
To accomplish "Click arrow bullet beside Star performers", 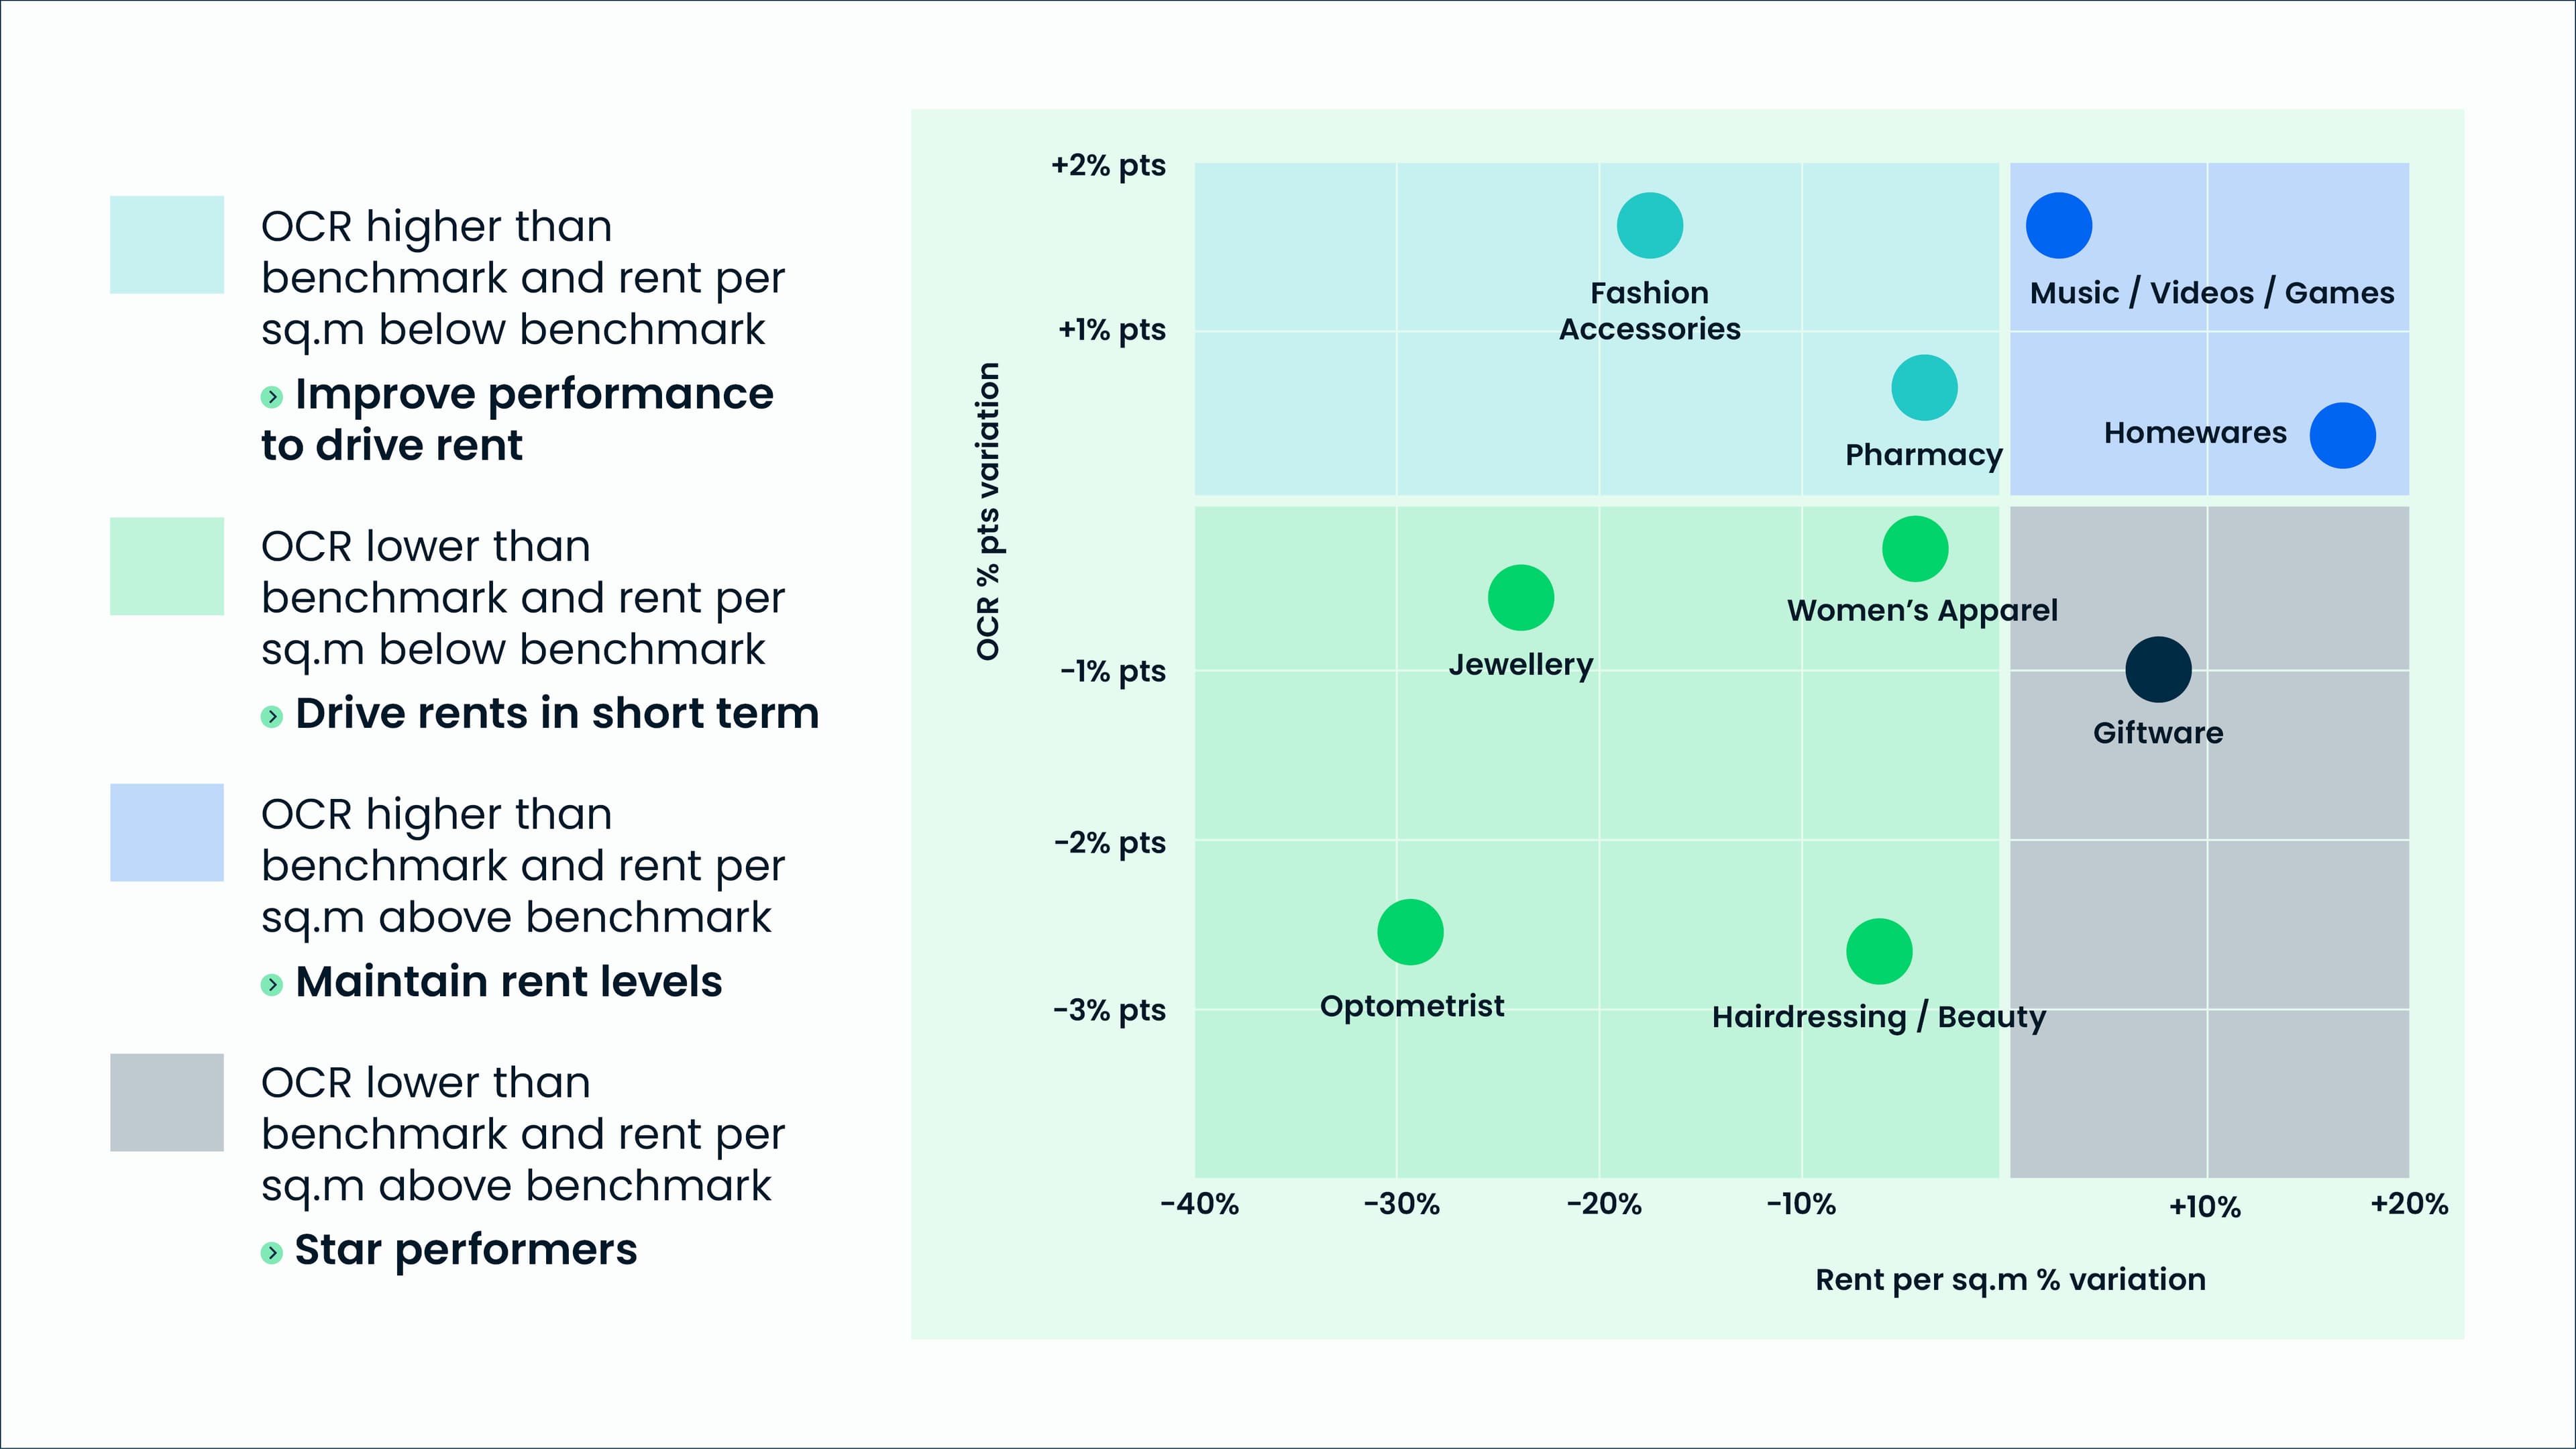I will [271, 1252].
